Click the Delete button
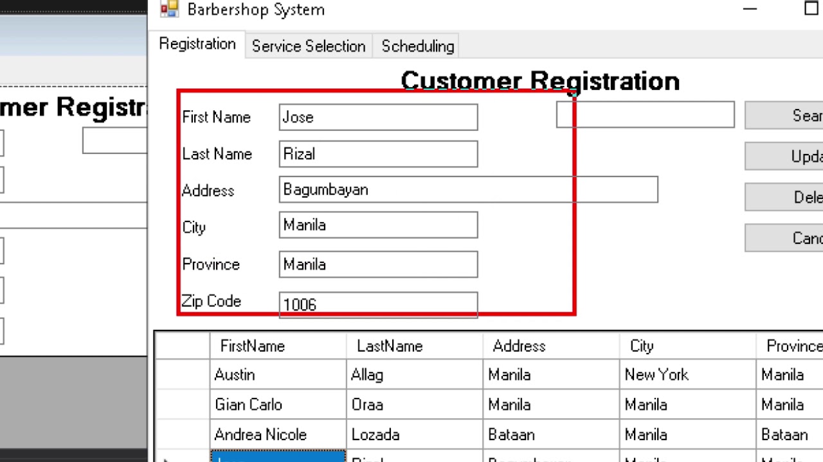This screenshot has width=823, height=462. click(784, 197)
